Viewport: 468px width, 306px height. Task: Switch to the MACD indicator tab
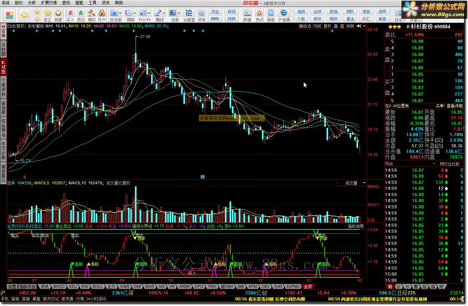click(x=59, y=287)
